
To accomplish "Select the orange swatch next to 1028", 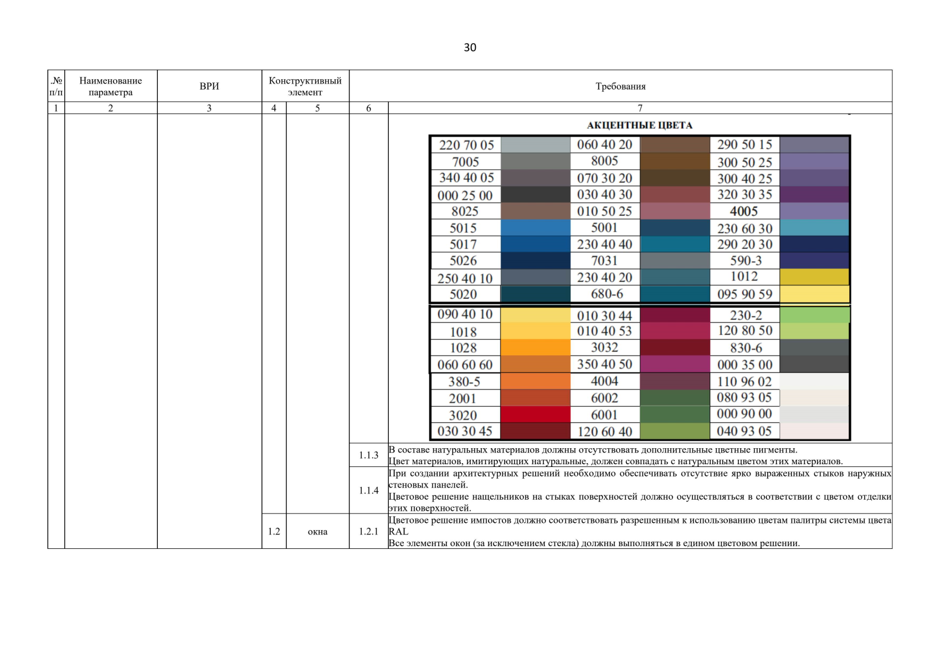I will pos(535,348).
